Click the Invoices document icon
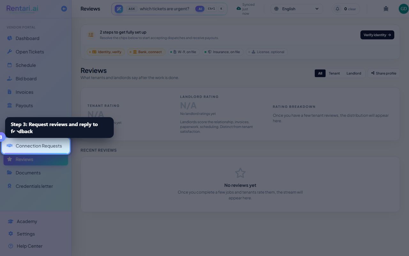The width and height of the screenshot is (409, 256). point(10,92)
